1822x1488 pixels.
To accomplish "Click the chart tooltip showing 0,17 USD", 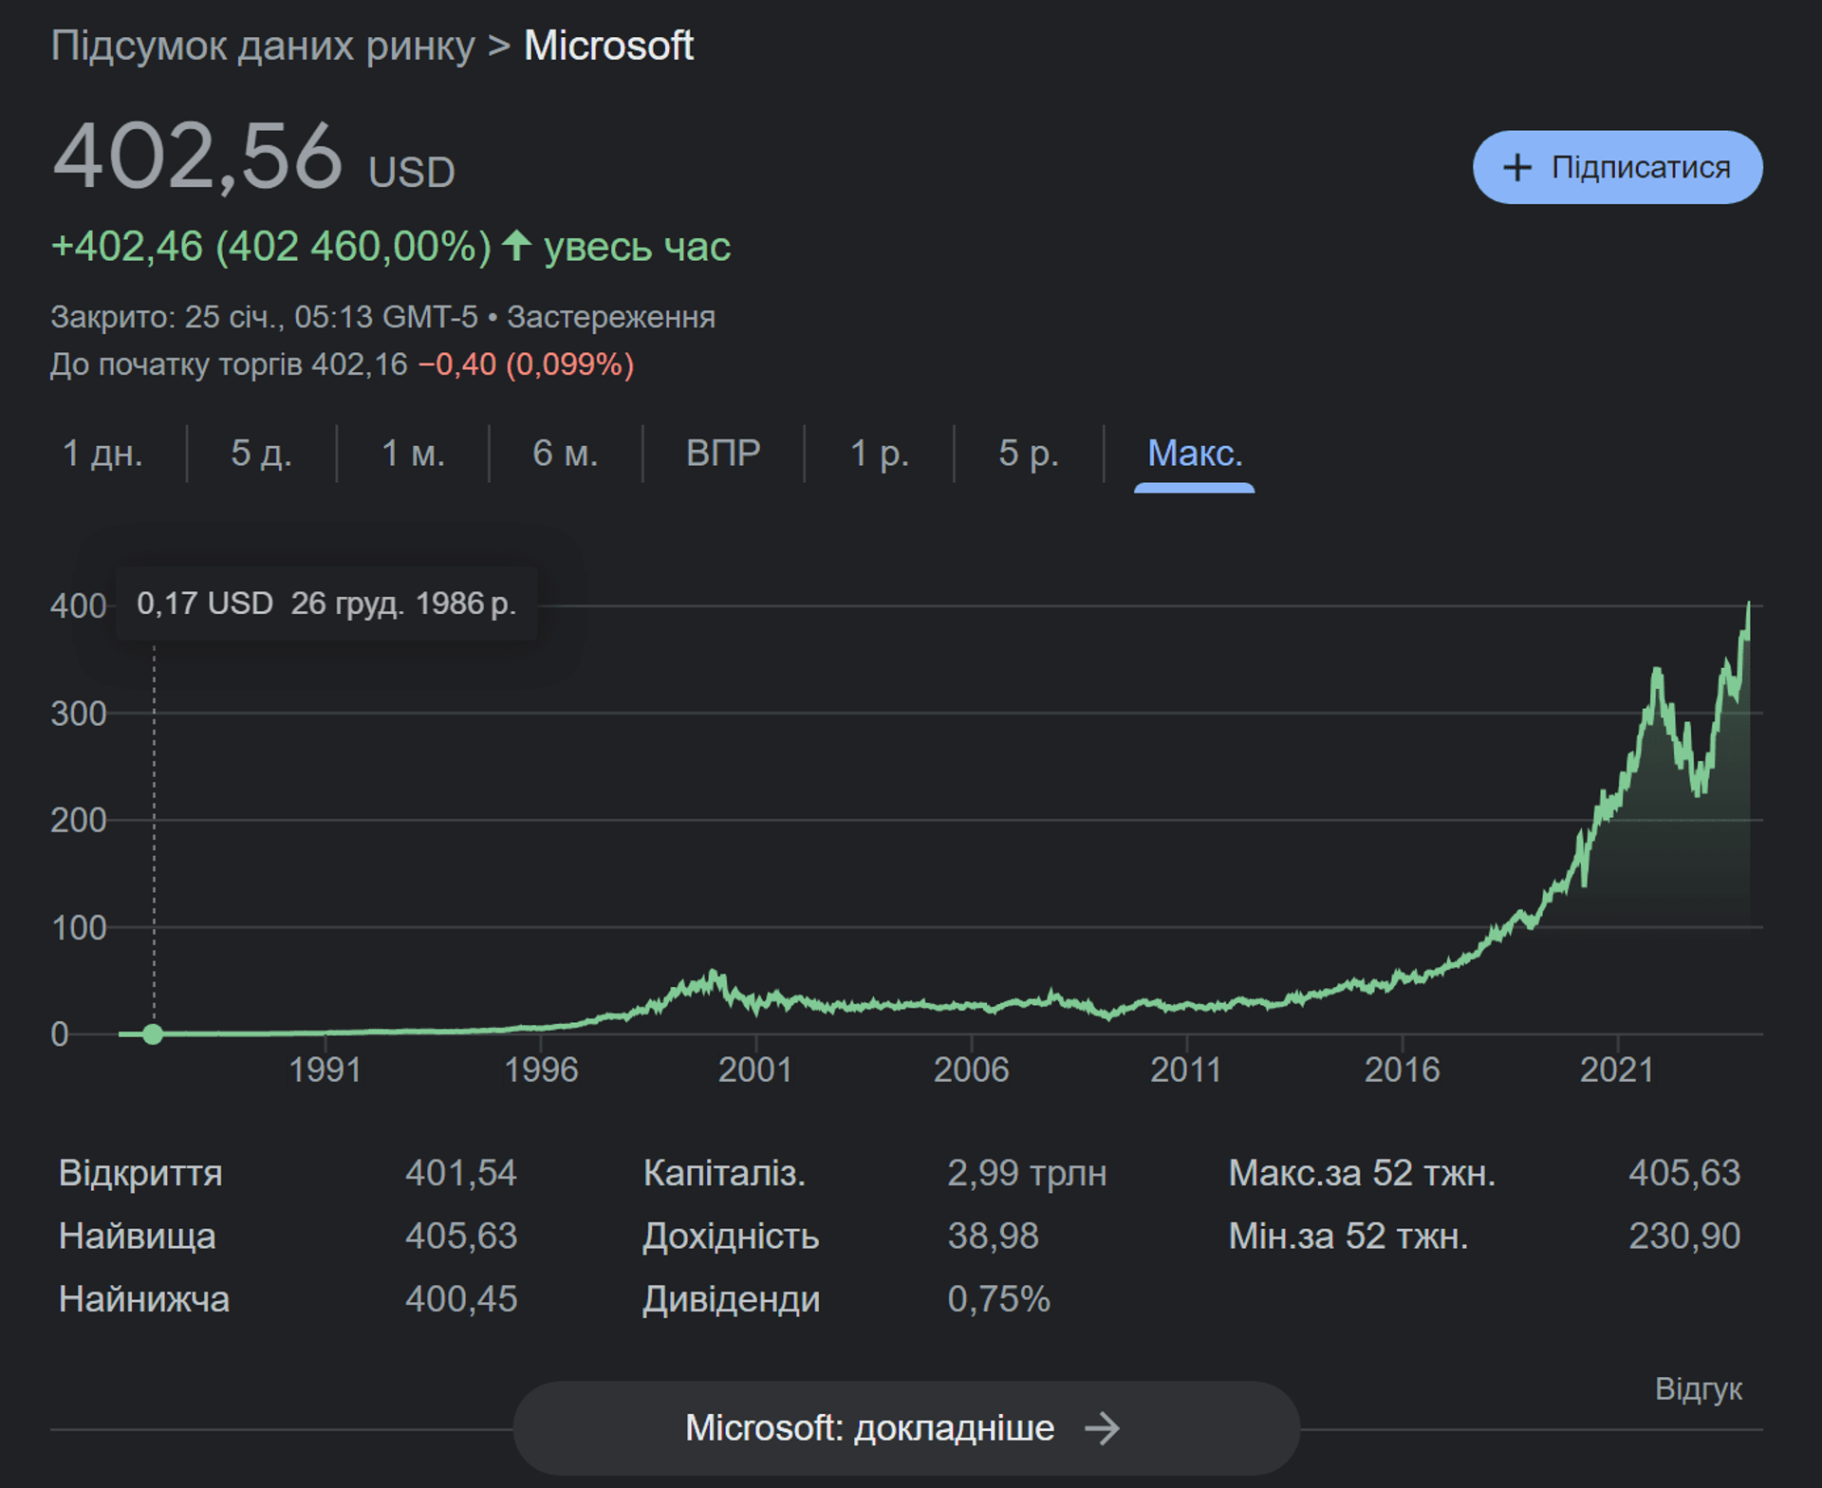I will click(x=326, y=604).
